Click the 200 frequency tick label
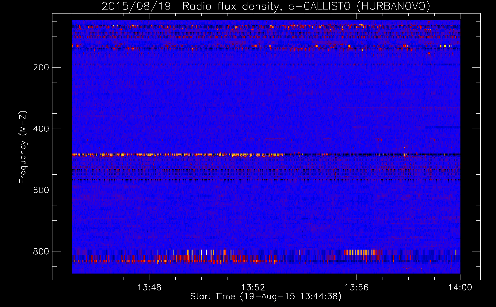Screen dimensions: 496x307 click(x=41, y=68)
